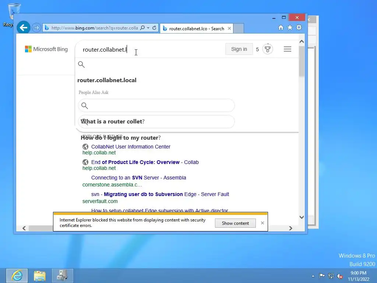
Task: Open Bing hamburger menu
Action: (288, 49)
